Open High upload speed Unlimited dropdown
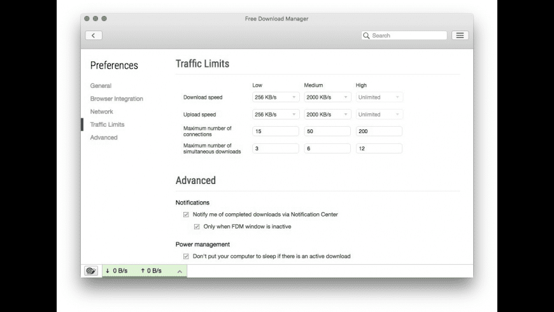Viewport: 554px width, 312px height. tap(379, 115)
